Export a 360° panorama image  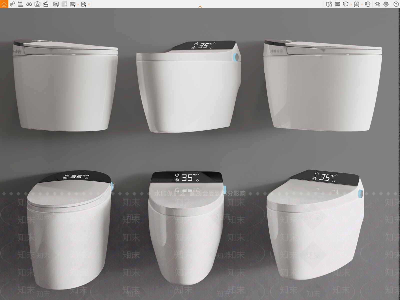72,4
